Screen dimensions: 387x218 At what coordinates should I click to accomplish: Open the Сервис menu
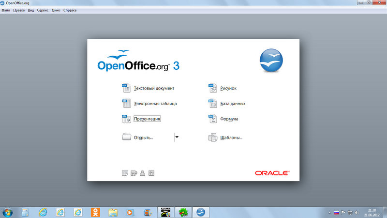(43, 10)
